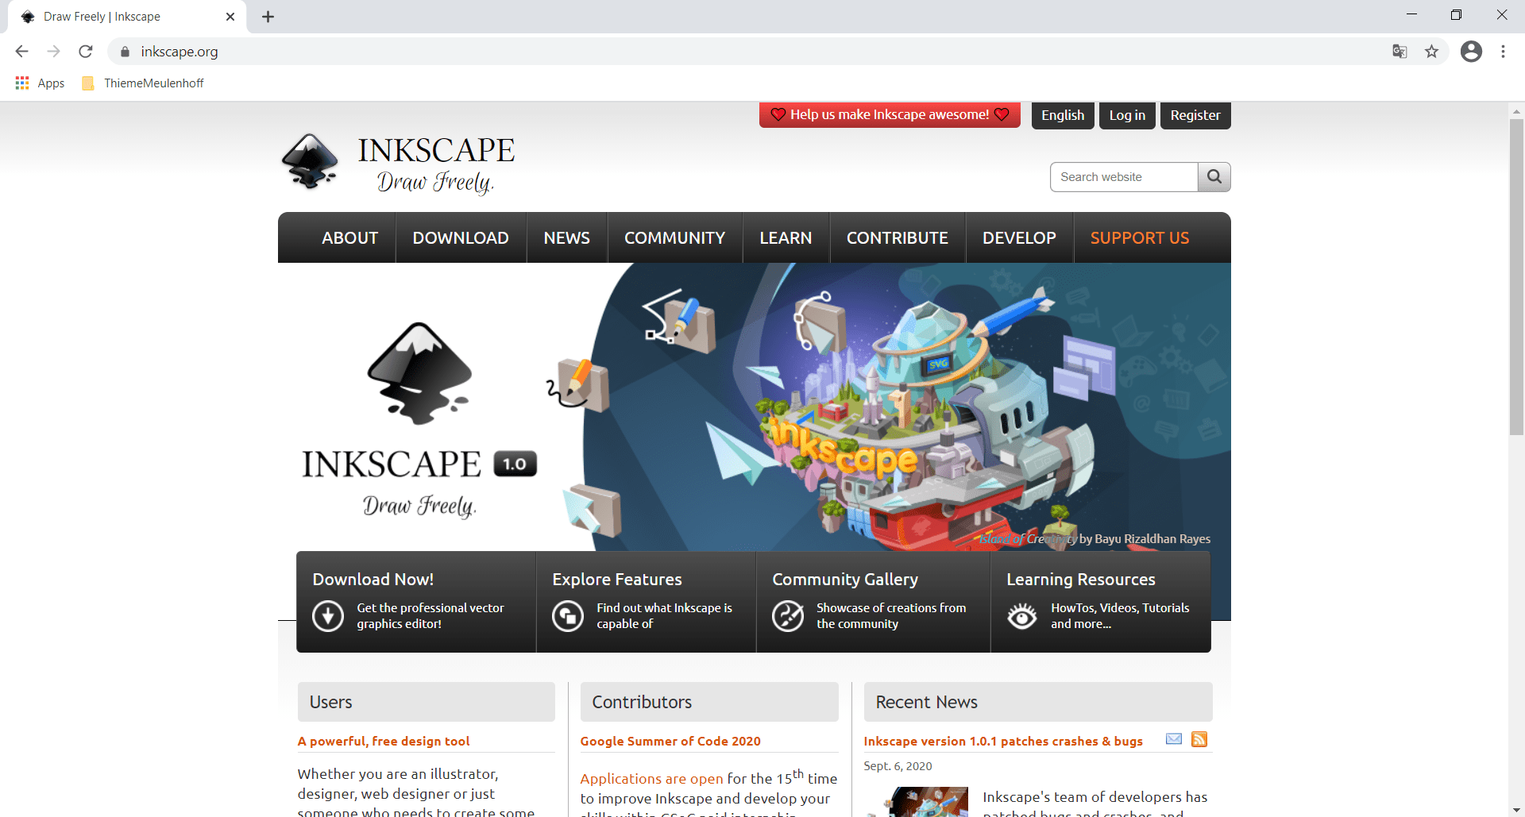
Task: Click the Explore Features icon
Action: [567, 615]
